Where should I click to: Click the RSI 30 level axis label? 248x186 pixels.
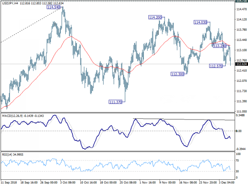238,171
